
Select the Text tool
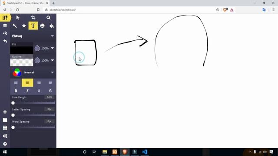pos(33,26)
